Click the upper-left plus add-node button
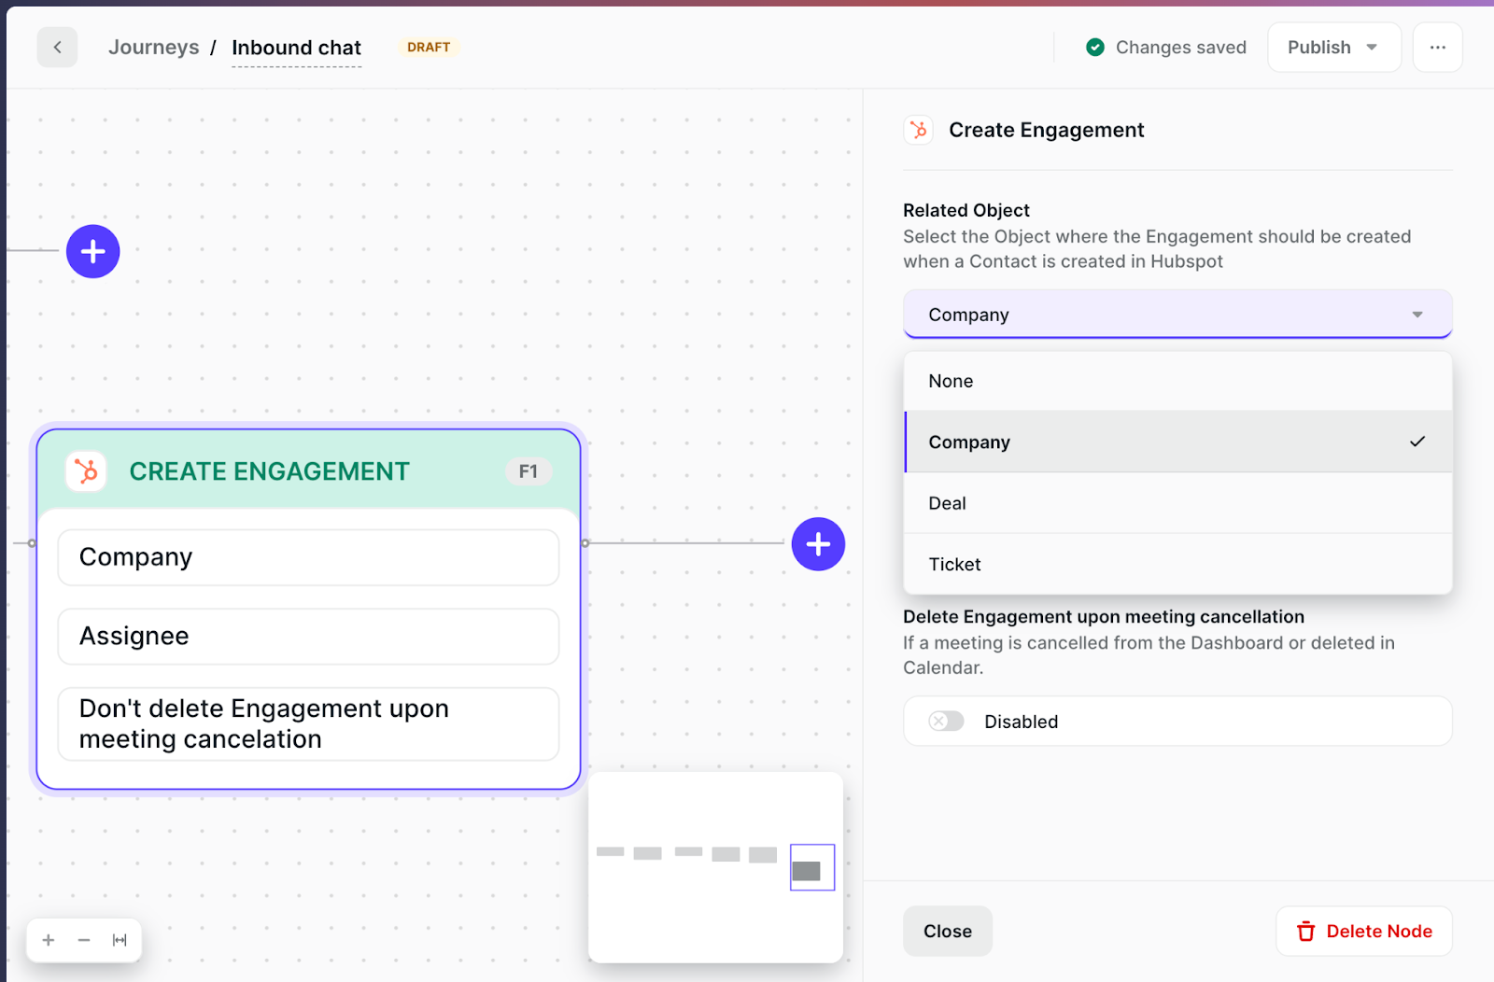This screenshot has height=982, width=1494. point(93,251)
